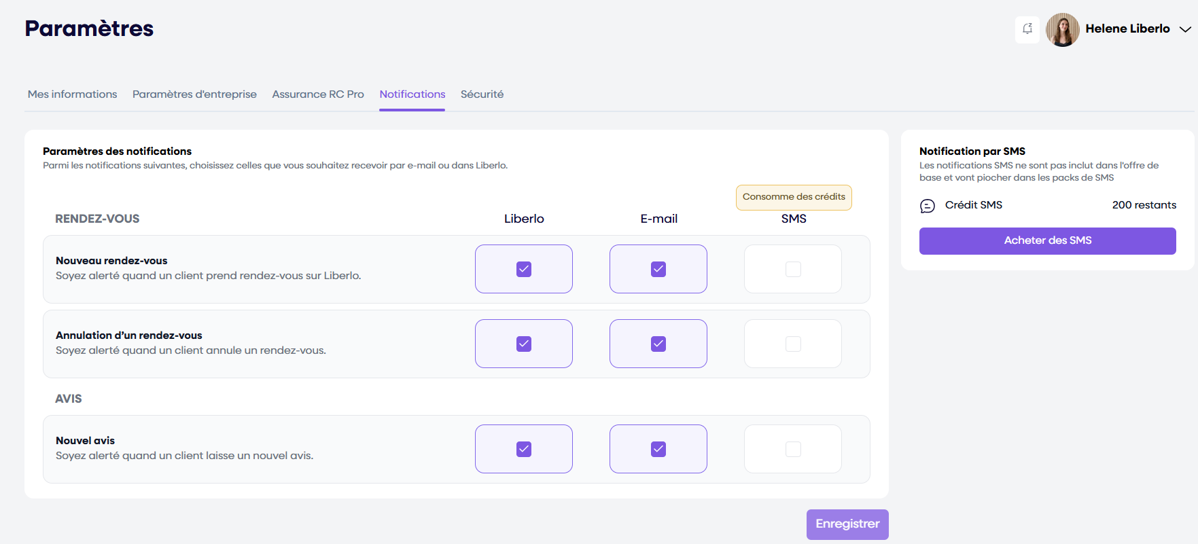Enable SMS for Nouveau rendez-vous

pos(793,269)
